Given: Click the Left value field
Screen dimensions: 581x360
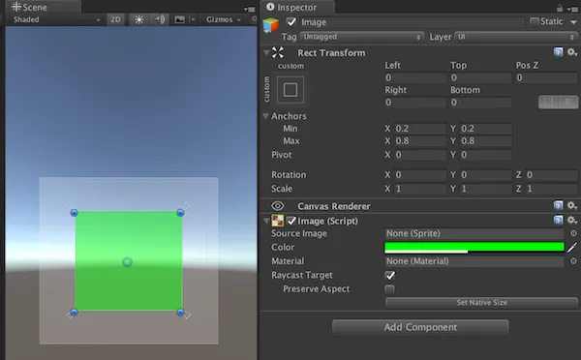Looking at the screenshot, I should click(415, 77).
